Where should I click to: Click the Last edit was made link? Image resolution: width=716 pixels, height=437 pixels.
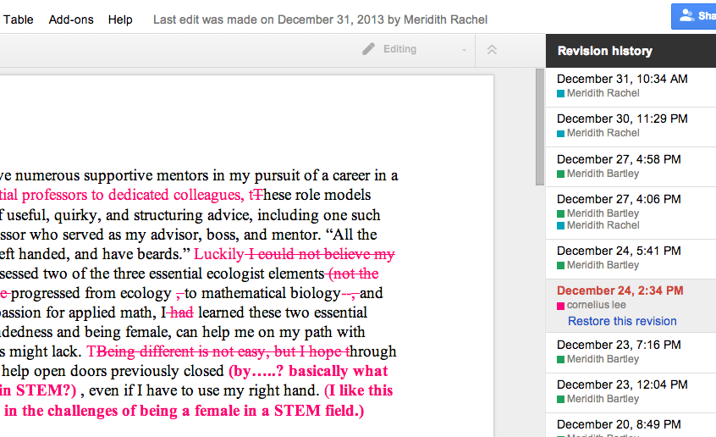click(x=320, y=19)
